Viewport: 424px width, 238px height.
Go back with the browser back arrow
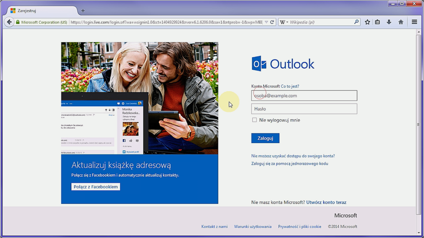click(x=9, y=22)
